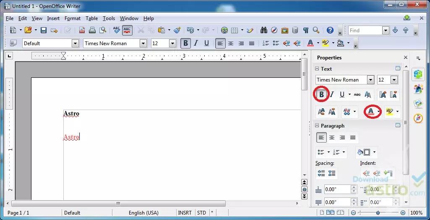Viewport: 430px width, 220px height.
Task: Click the Paste clipboard icon
Action: click(x=161, y=30)
